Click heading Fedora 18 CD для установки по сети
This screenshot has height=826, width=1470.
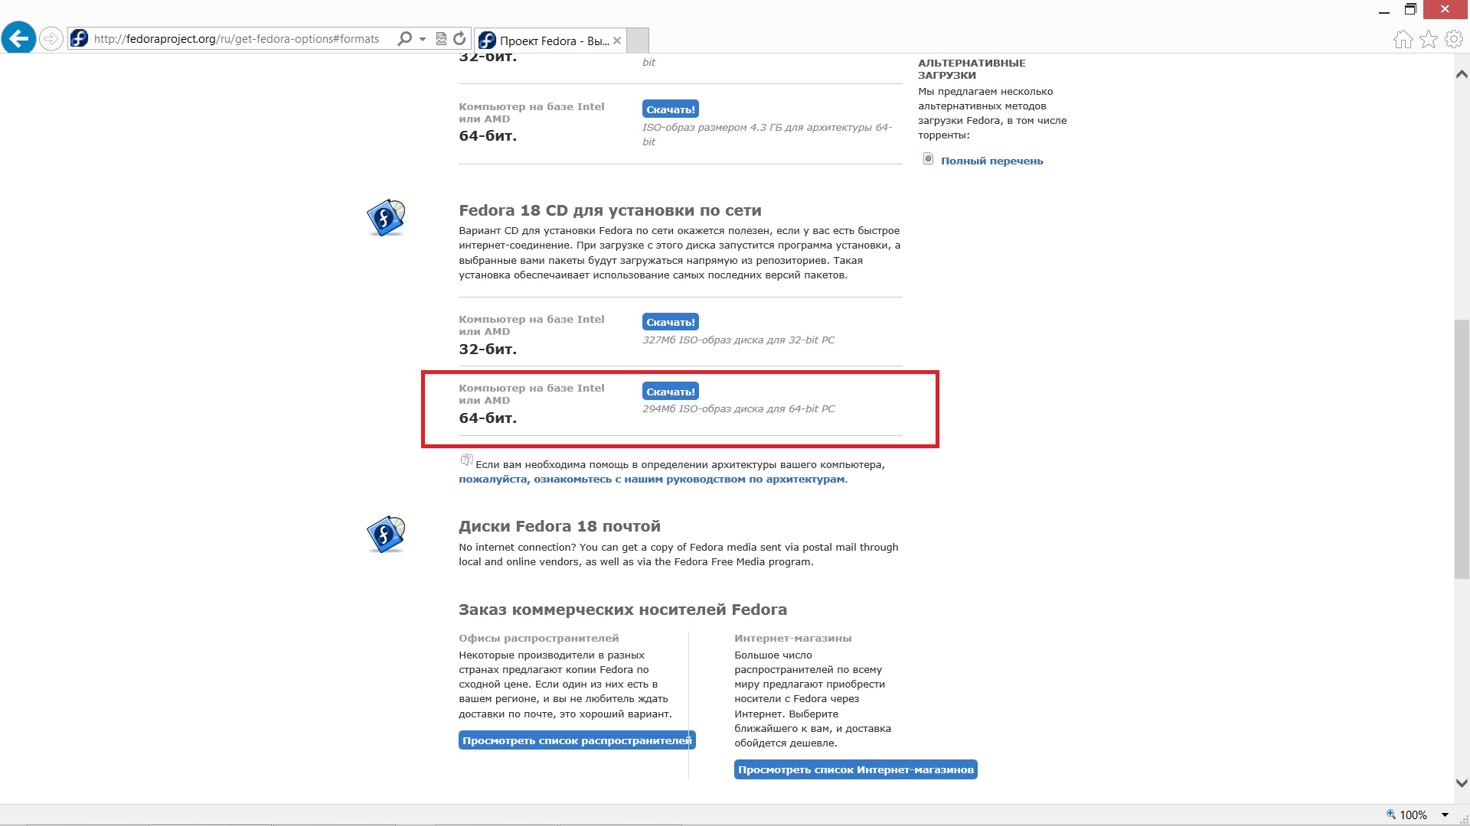click(610, 210)
